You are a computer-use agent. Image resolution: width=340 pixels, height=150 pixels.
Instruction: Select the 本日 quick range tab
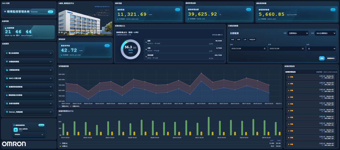232,39
